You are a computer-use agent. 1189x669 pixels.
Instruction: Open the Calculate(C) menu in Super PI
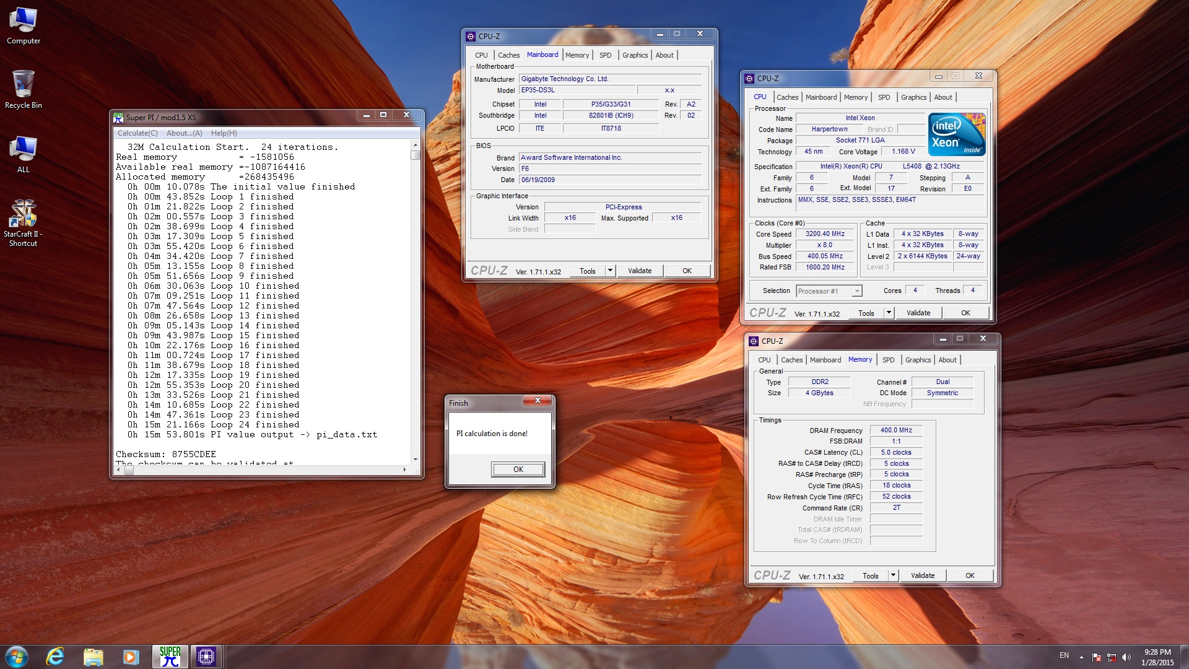(x=137, y=133)
